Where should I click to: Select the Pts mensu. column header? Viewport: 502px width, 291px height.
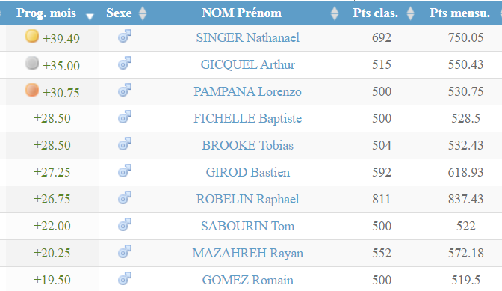click(x=459, y=13)
